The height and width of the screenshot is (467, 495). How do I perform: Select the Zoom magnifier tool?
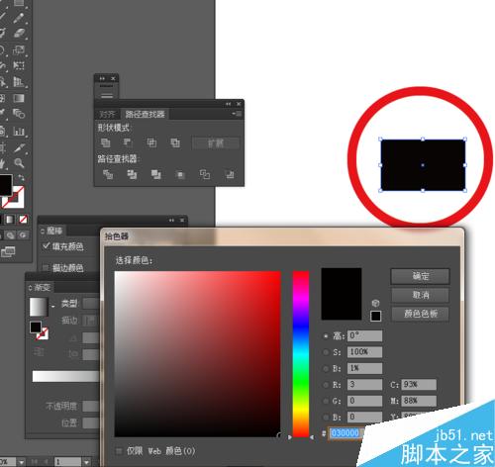click(19, 163)
